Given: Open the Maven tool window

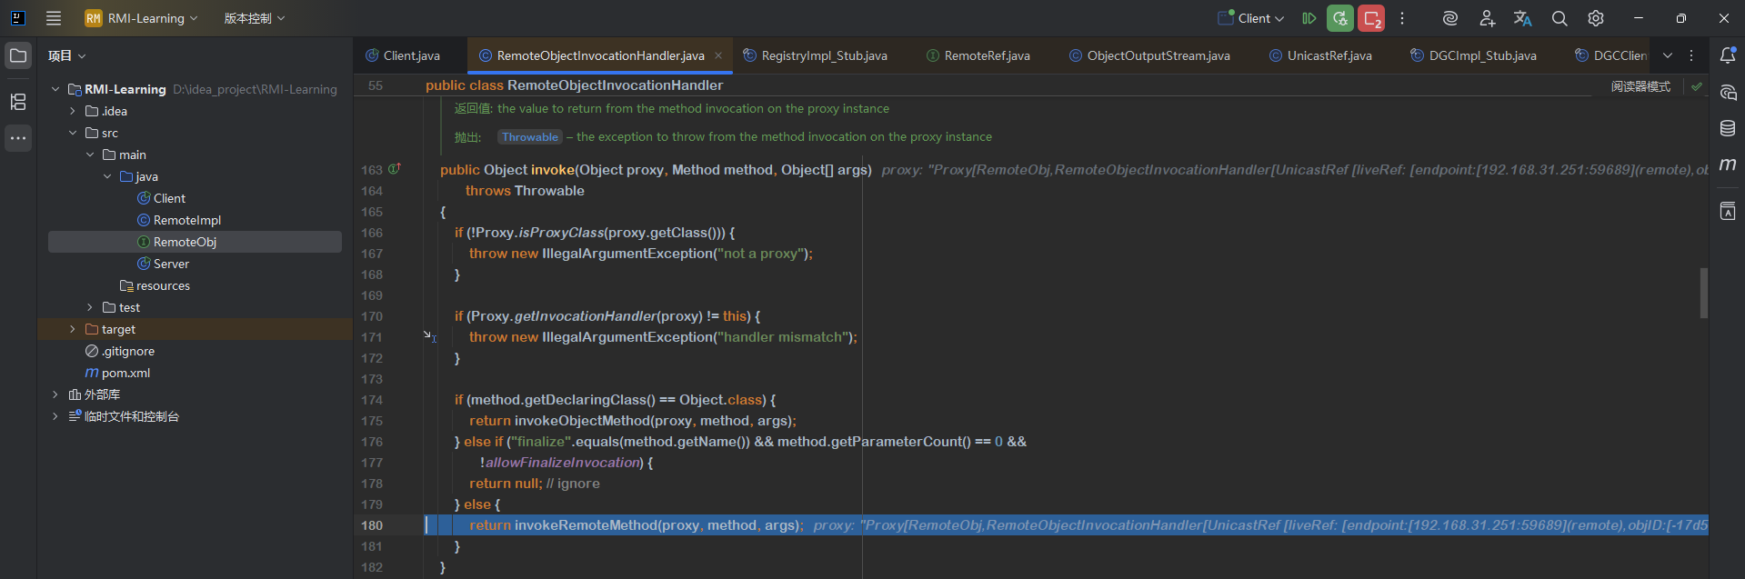Looking at the screenshot, I should click(1728, 165).
